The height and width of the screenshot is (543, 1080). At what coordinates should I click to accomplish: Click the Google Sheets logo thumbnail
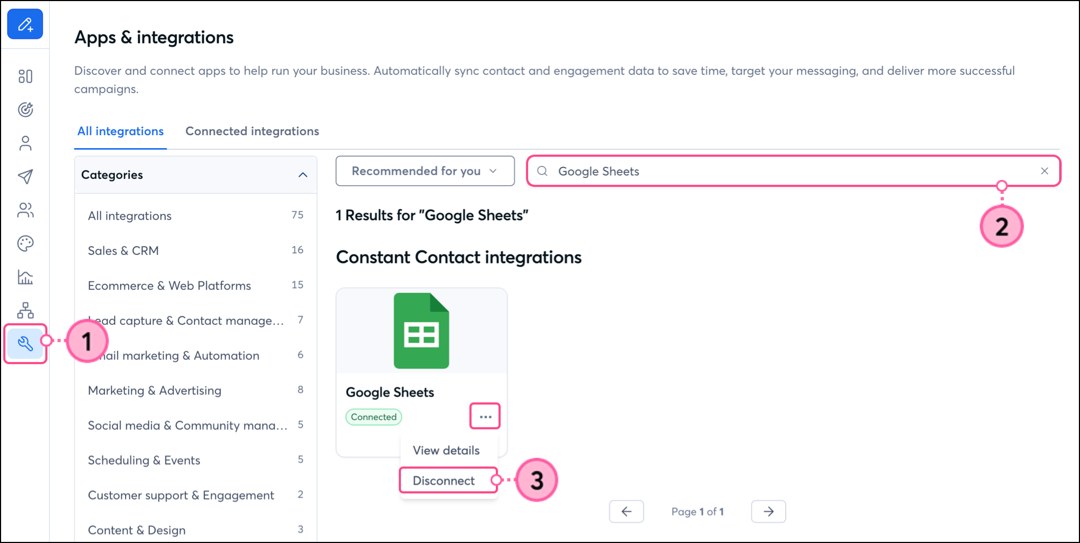pos(421,331)
